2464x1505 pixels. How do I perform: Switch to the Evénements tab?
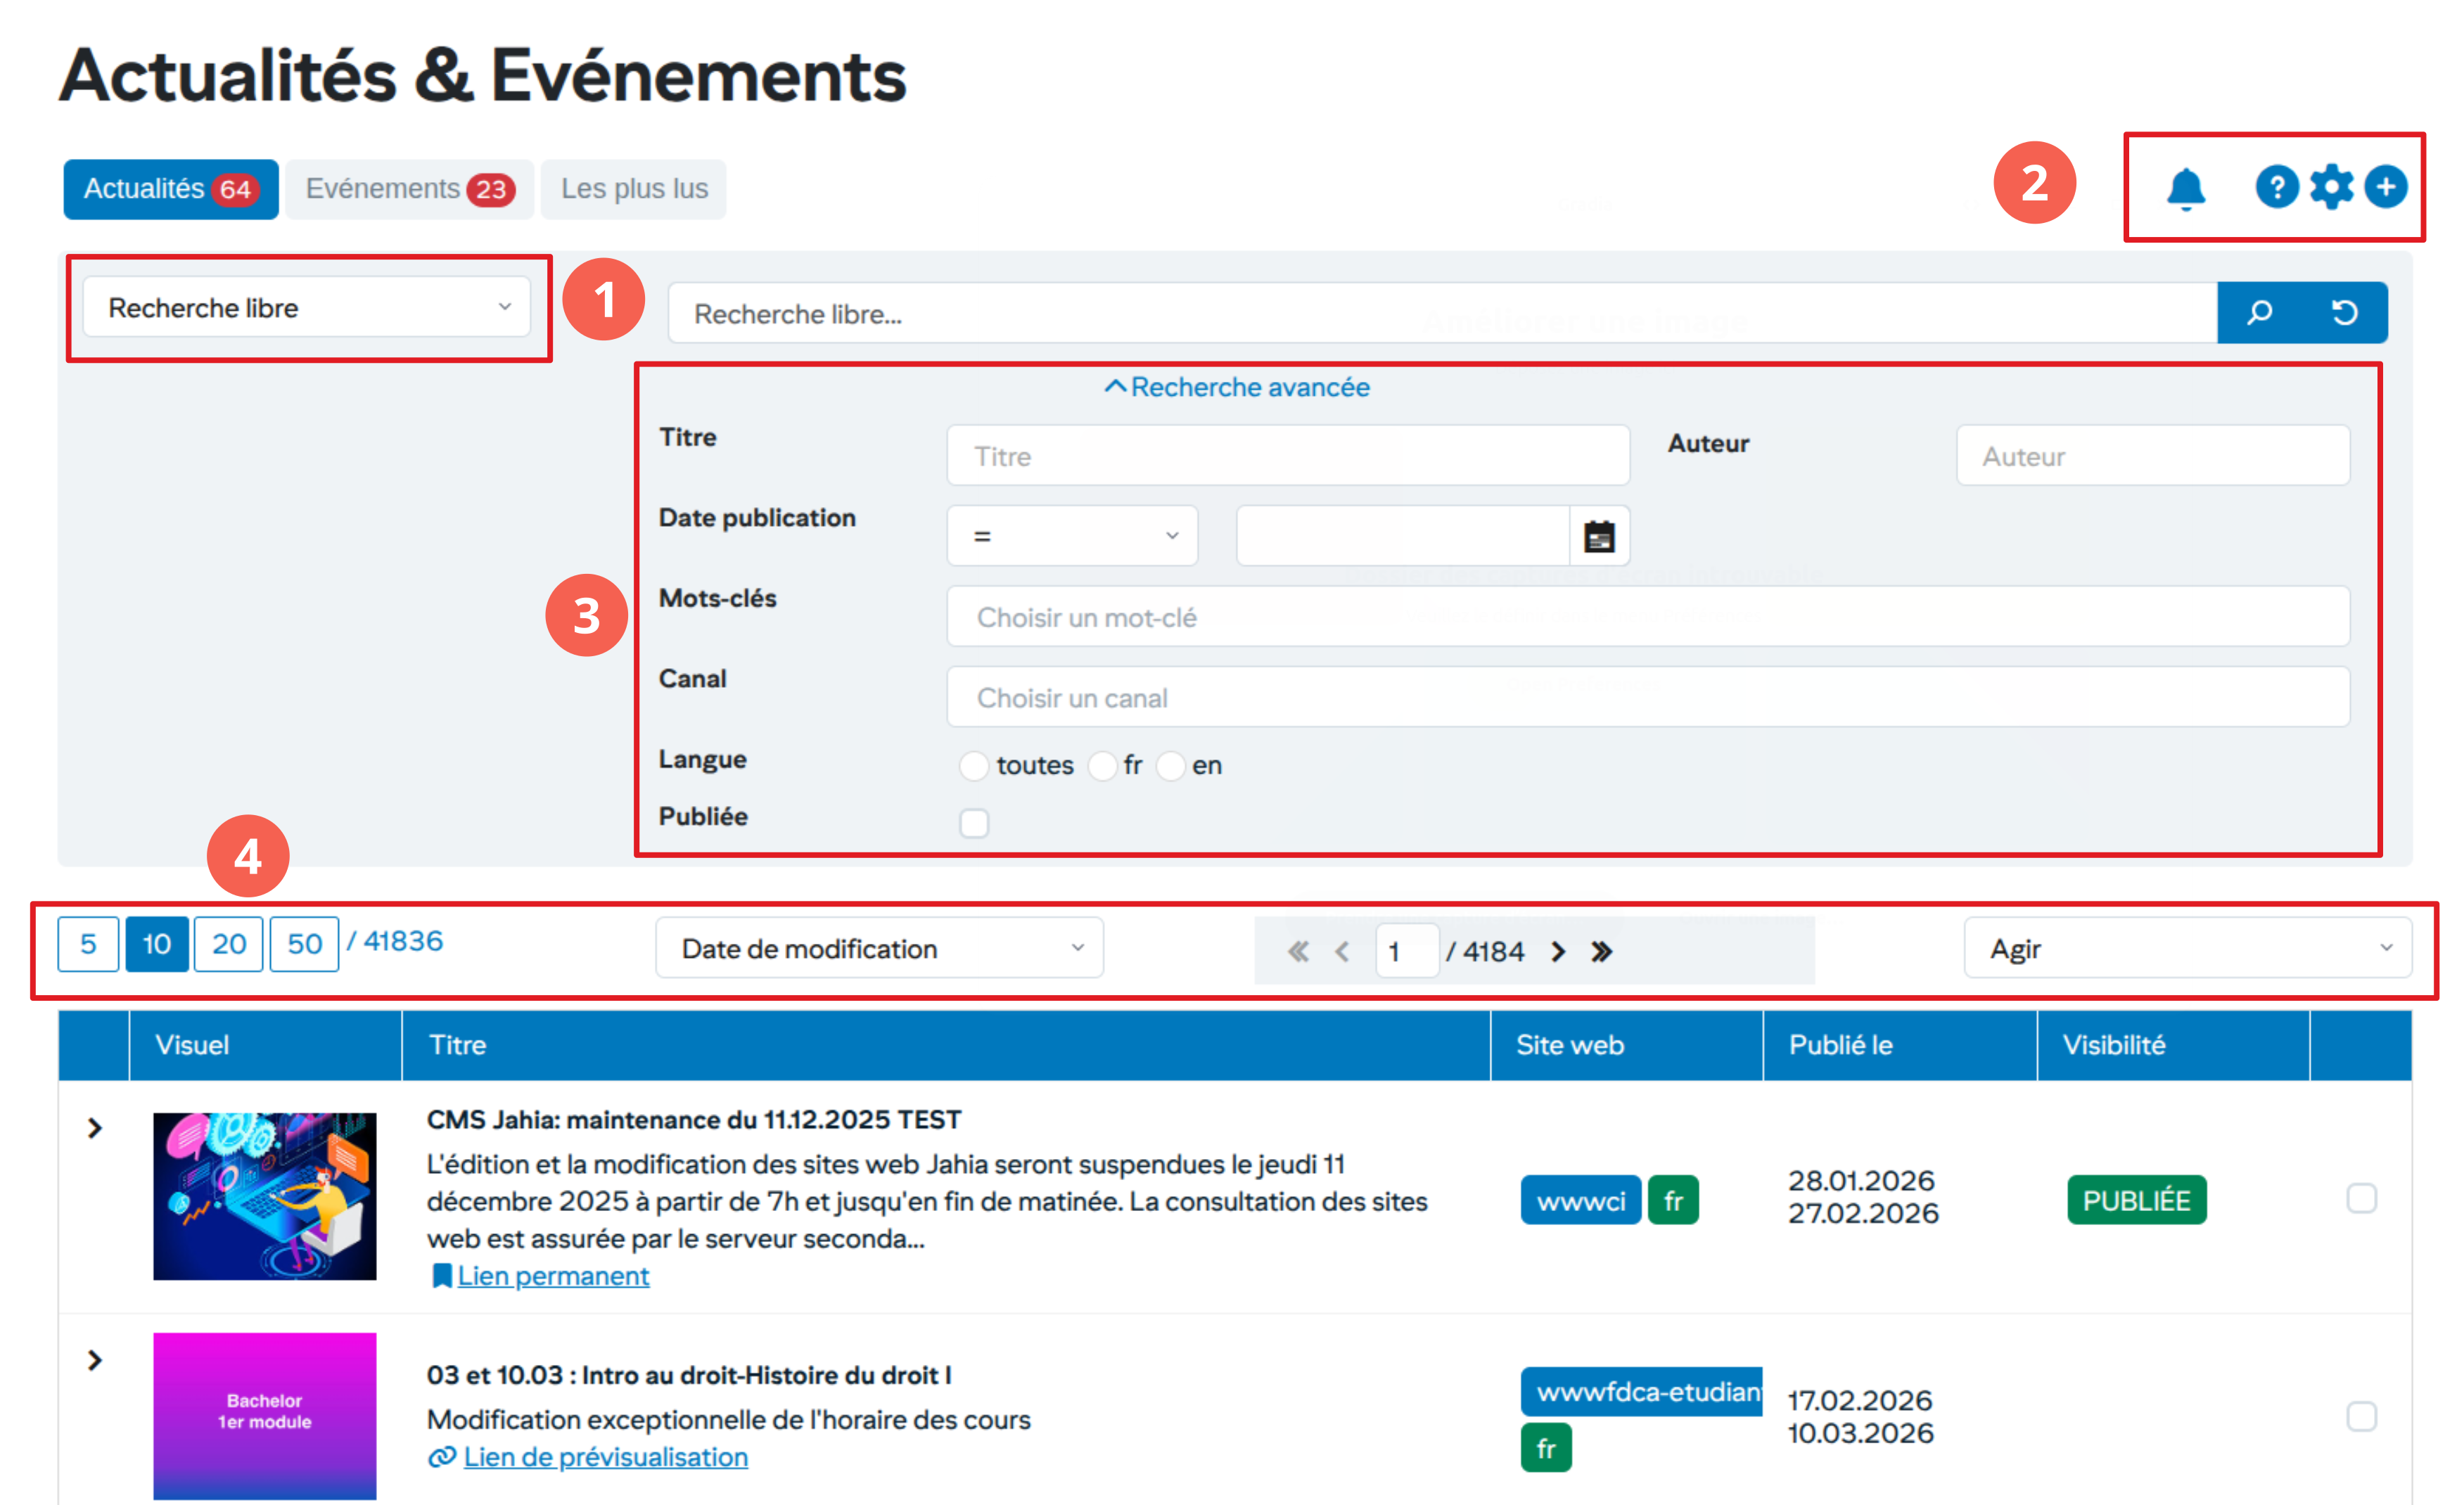point(409,189)
